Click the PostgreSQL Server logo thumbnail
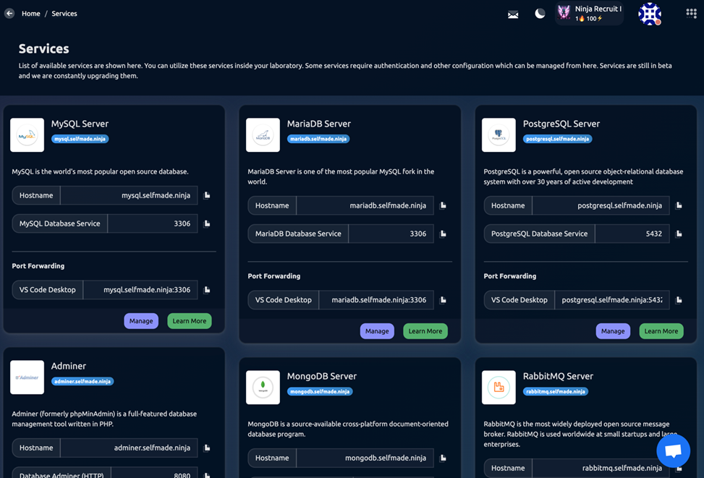The width and height of the screenshot is (704, 478). pos(499,135)
